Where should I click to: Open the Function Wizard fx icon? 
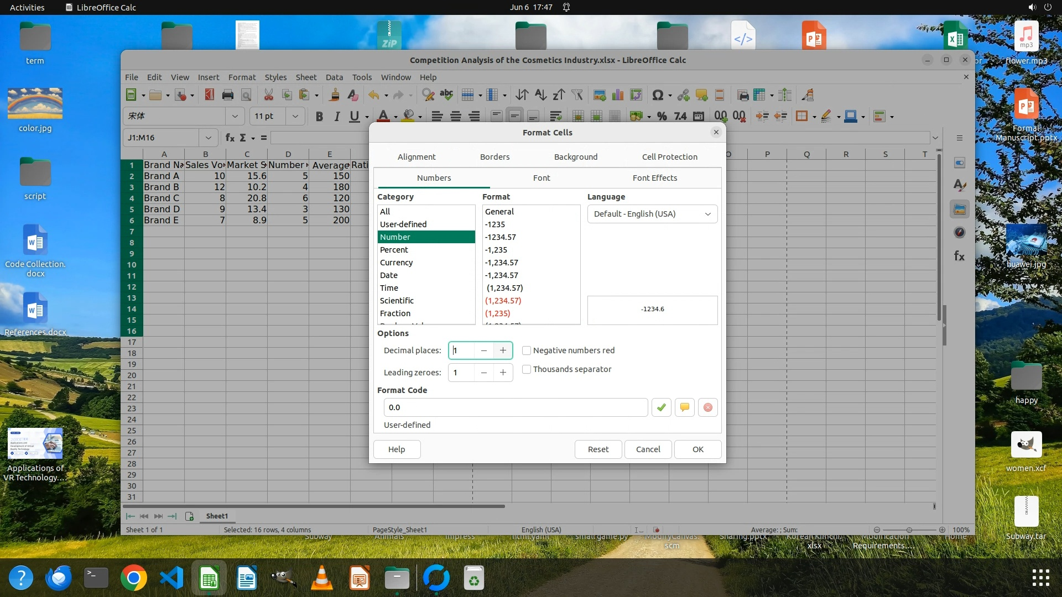[x=230, y=138]
